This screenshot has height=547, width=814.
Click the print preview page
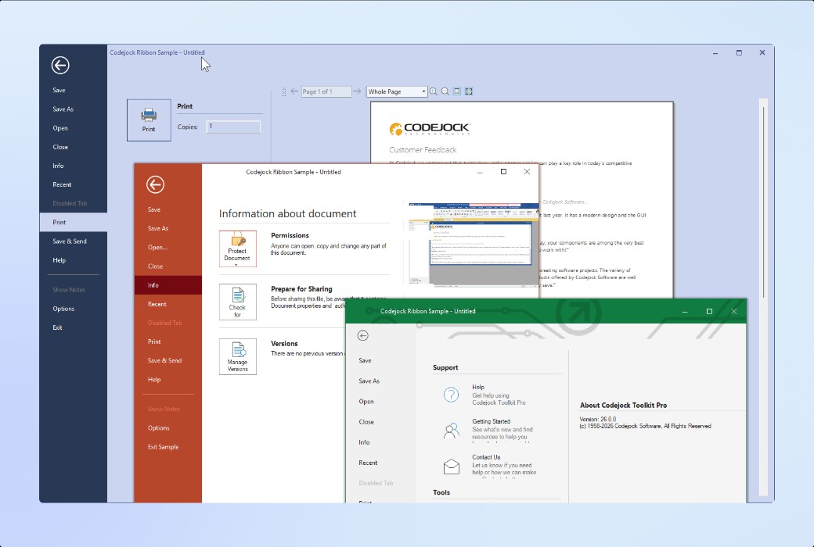522,199
